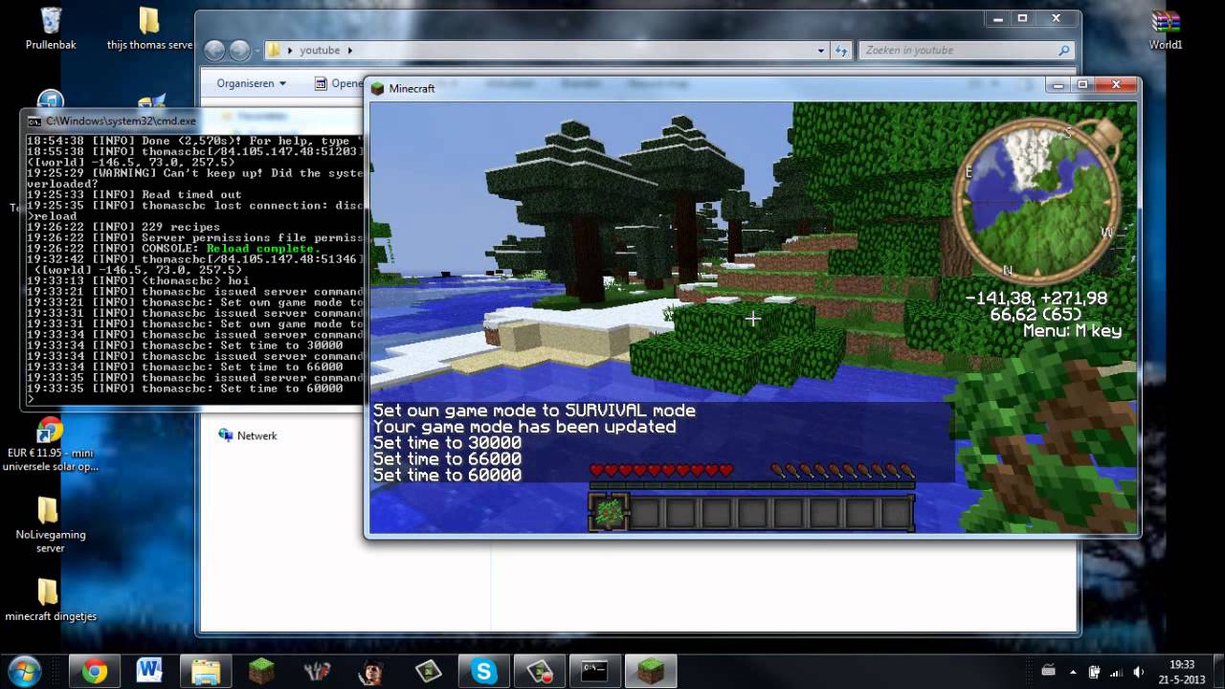Open Microsoft Word from the taskbar
The height and width of the screenshot is (689, 1225).
pos(149,671)
